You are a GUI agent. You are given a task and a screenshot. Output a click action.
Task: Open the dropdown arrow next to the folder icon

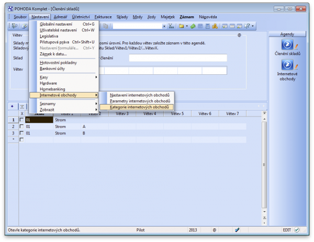click(x=187, y=26)
